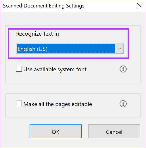Screen dimensions: 146x148
Task: Show info for Make all the pages editable
Action: [x=123, y=104]
